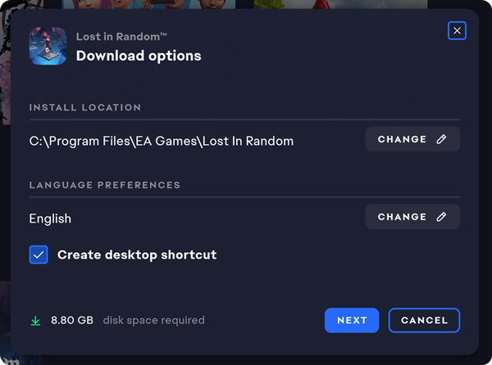This screenshot has height=365, width=492.
Task: Click the pencil icon beside install location
Action: click(441, 139)
